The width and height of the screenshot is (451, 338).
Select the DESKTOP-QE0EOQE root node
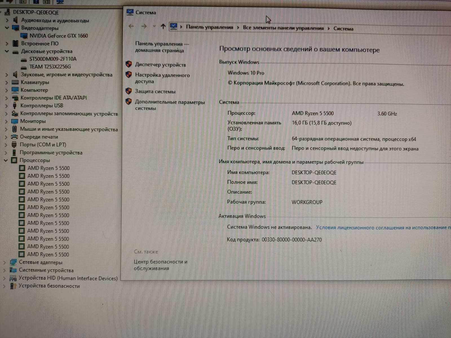pos(36,12)
